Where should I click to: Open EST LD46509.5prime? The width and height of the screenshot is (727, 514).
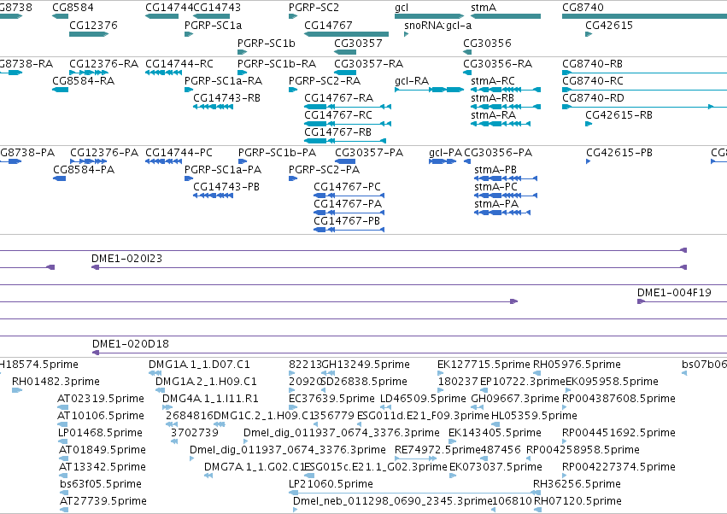click(x=423, y=399)
